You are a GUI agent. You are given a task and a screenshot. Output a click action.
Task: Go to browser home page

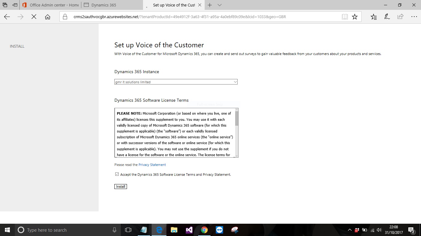tap(47, 17)
